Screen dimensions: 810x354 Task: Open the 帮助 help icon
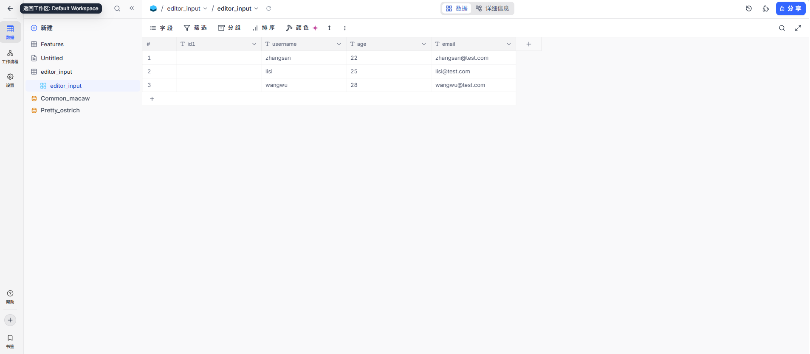point(10,297)
